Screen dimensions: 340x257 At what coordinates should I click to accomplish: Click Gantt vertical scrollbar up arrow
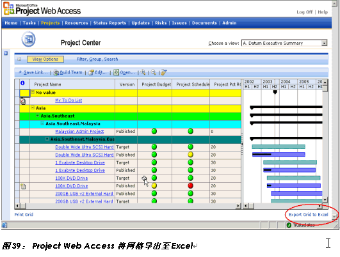(325, 82)
